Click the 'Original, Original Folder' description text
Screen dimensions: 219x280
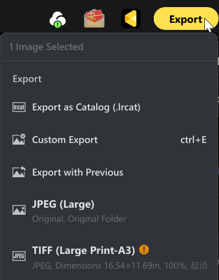pyautogui.click(x=79, y=219)
